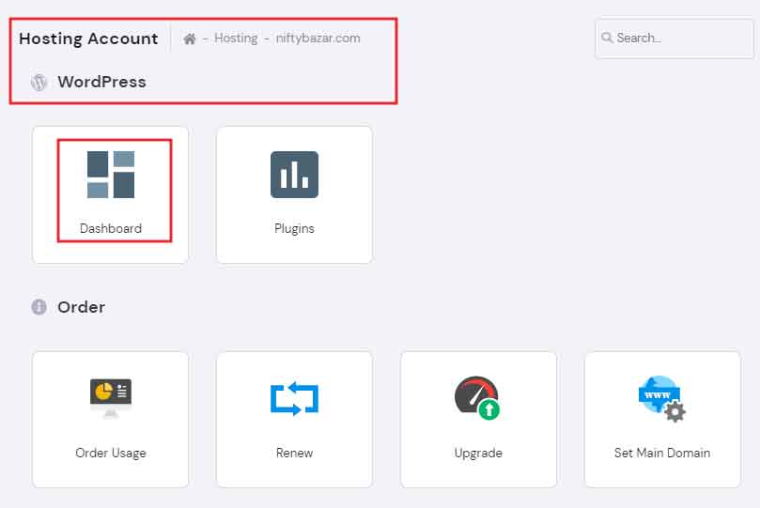Open the Plugins bar chart icon
The height and width of the screenshot is (508, 760).
294,175
